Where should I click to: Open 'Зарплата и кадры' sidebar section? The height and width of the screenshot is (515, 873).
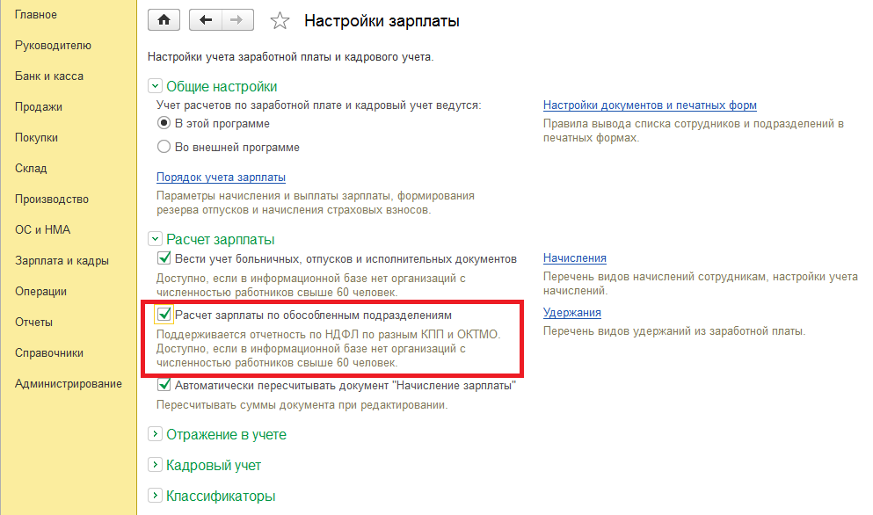coord(62,260)
